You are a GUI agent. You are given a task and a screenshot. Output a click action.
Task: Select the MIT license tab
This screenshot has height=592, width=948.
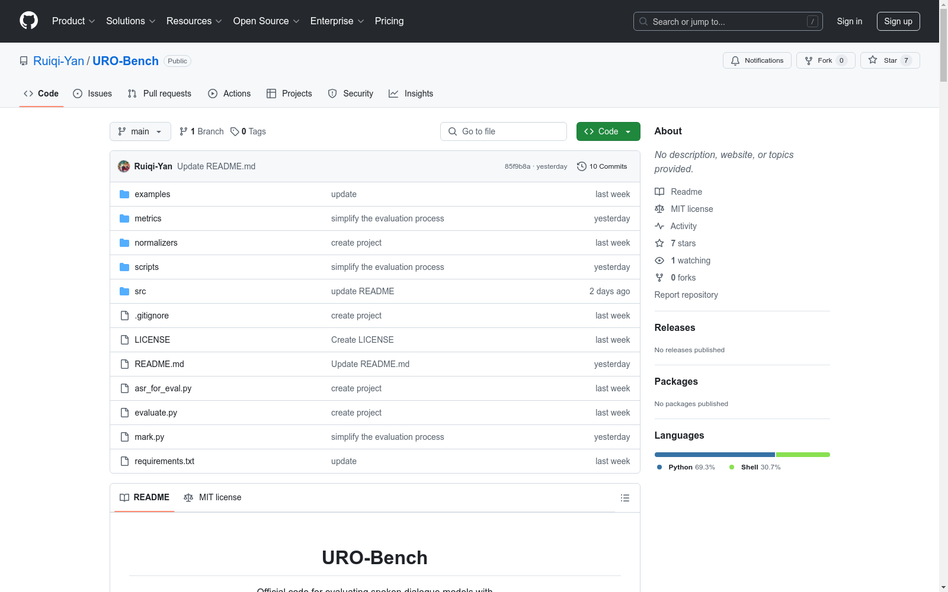[213, 497]
